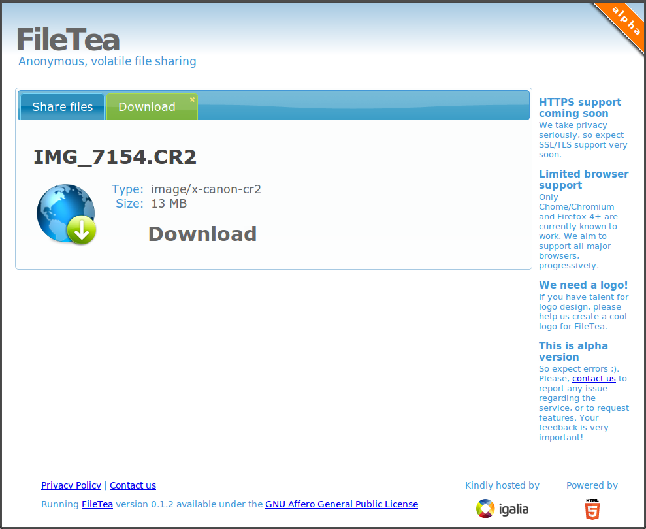Image resolution: width=646 pixels, height=529 pixels.
Task: Close the Download tab with its x
Action: (x=192, y=100)
